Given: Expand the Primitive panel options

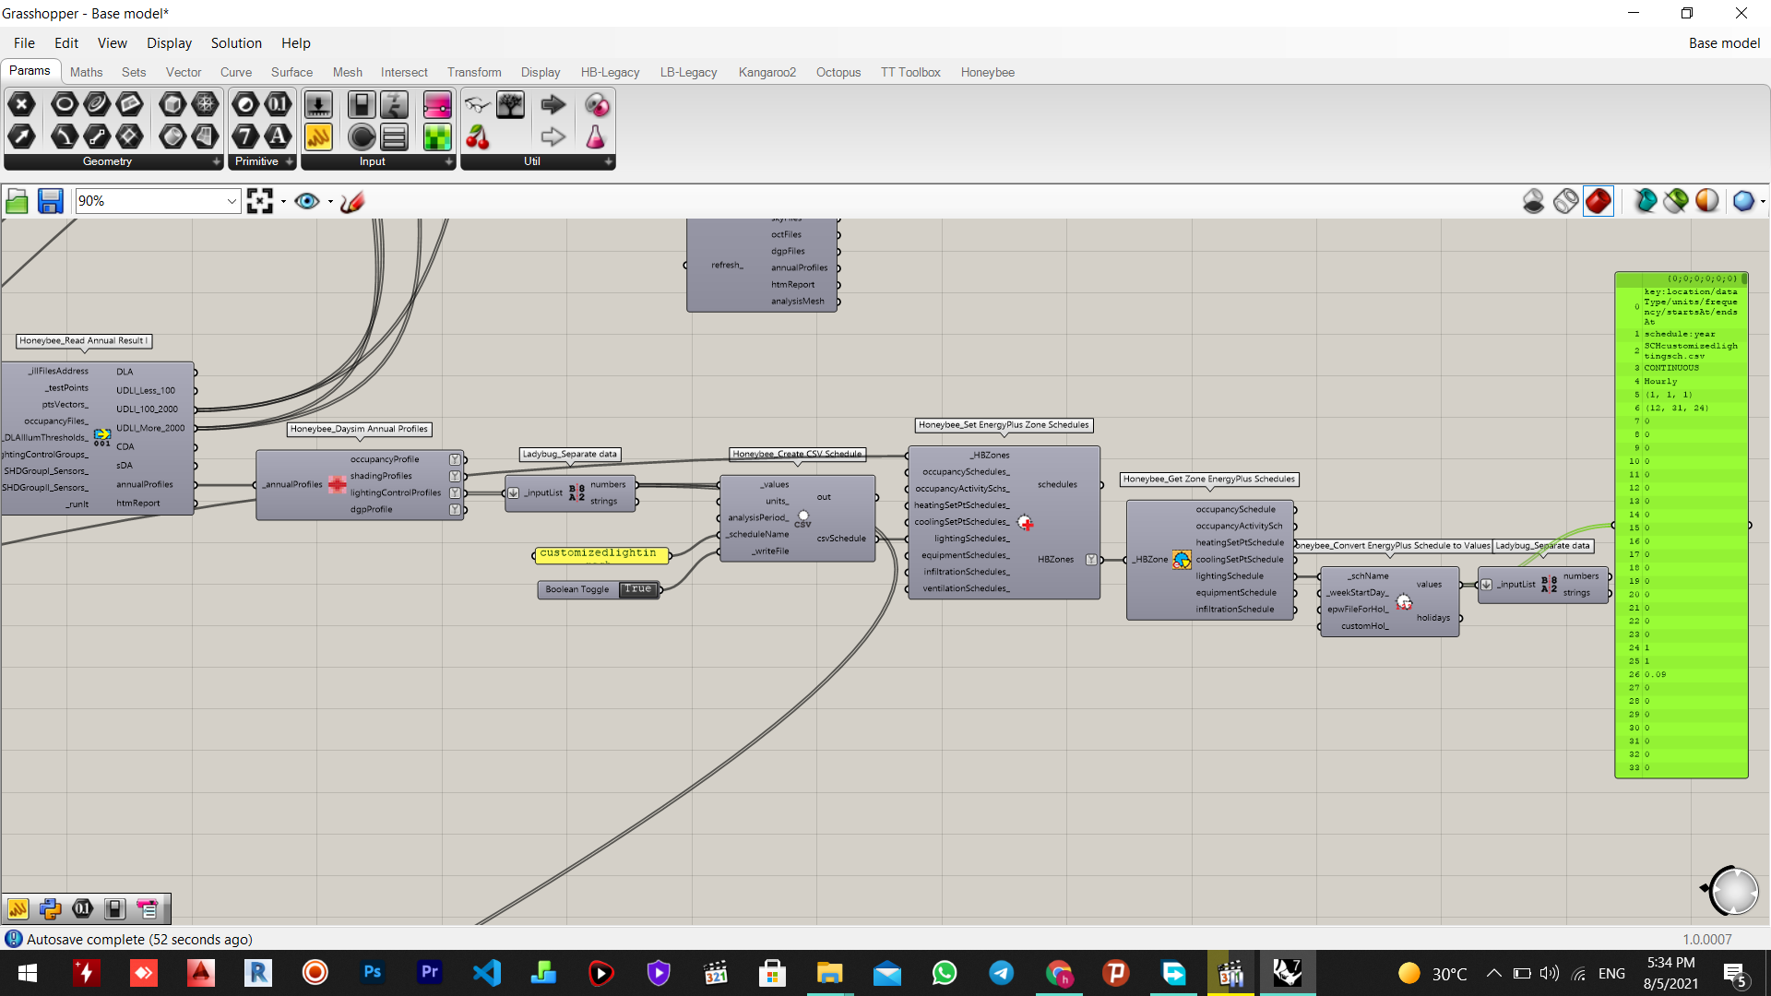Looking at the screenshot, I should tap(289, 161).
